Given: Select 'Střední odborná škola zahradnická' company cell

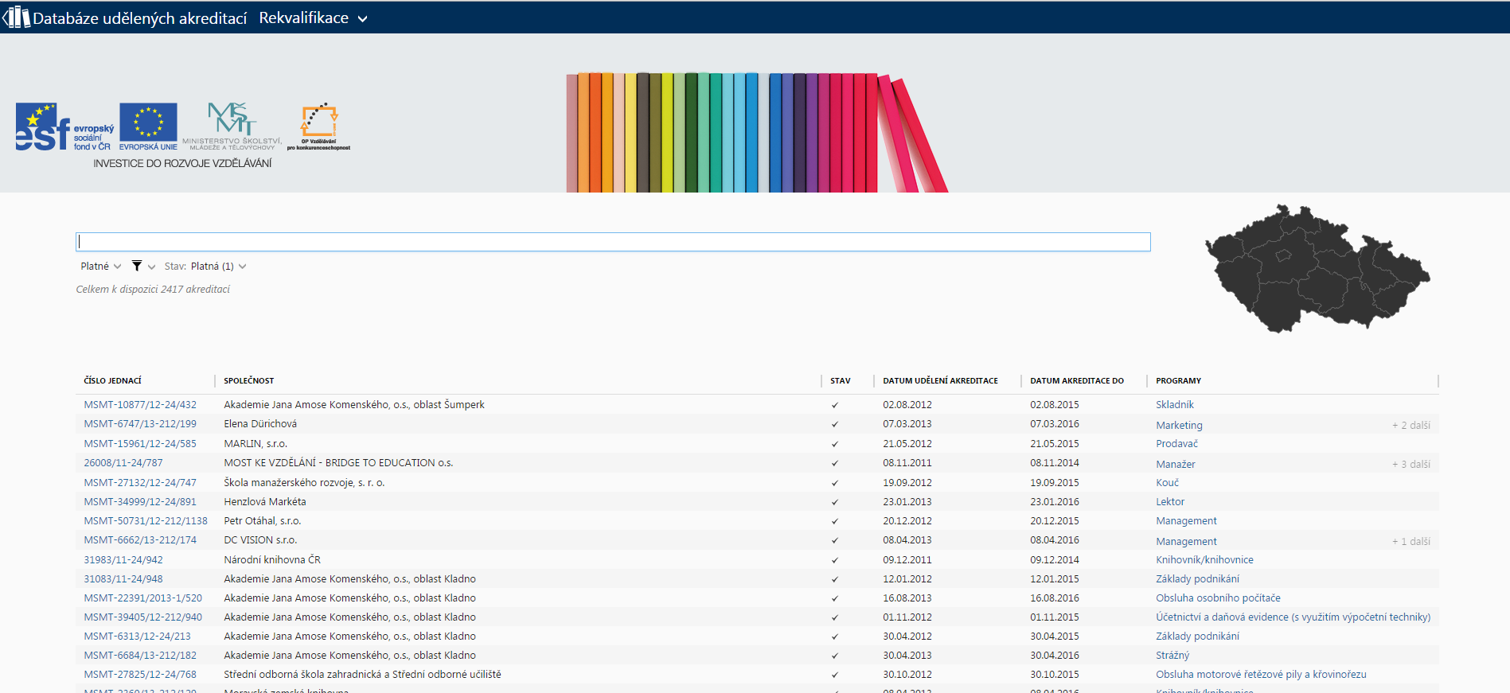Looking at the screenshot, I should coord(362,675).
